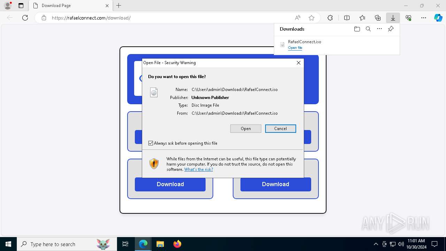Click the disc image file icon in dialog
The height and width of the screenshot is (251, 446).
coord(154,92)
